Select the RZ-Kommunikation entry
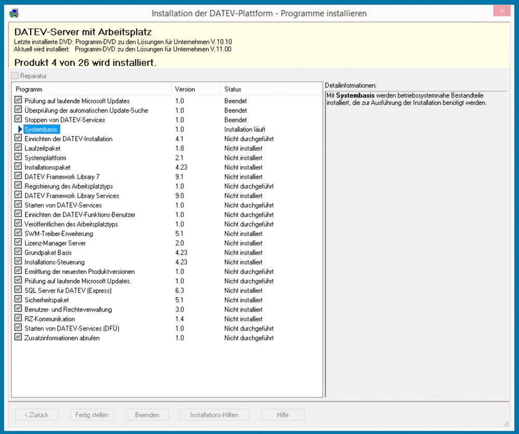The image size is (519, 434). click(50, 319)
